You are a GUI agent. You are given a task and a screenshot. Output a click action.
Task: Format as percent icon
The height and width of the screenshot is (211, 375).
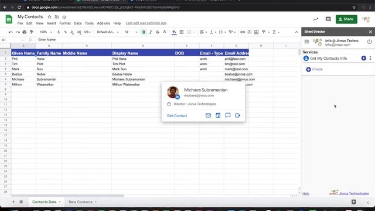[x=65, y=32]
